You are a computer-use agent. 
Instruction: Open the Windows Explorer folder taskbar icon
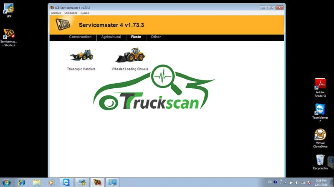tap(37, 182)
